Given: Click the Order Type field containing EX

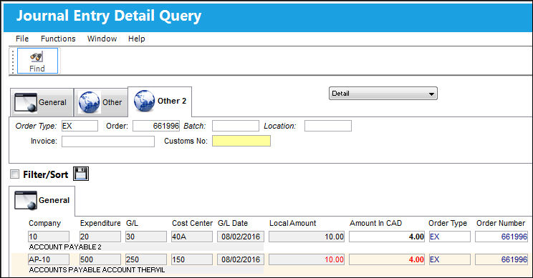Looking at the screenshot, I should pos(80,126).
